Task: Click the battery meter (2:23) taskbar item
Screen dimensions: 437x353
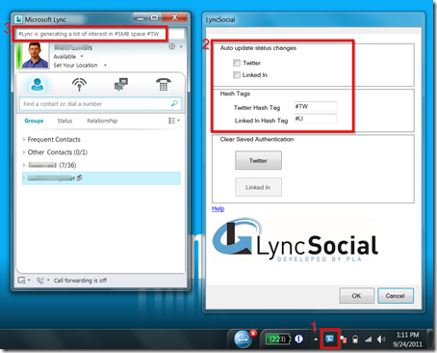Action: click(278, 339)
